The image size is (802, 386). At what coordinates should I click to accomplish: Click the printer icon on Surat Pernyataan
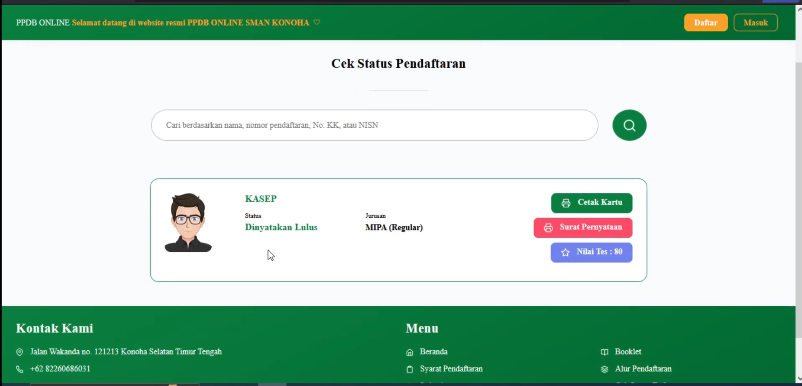tap(548, 228)
